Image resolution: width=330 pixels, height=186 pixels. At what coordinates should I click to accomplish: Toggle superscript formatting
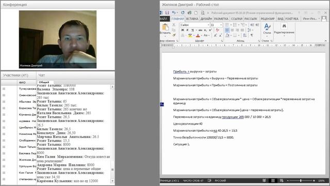pos(210,30)
